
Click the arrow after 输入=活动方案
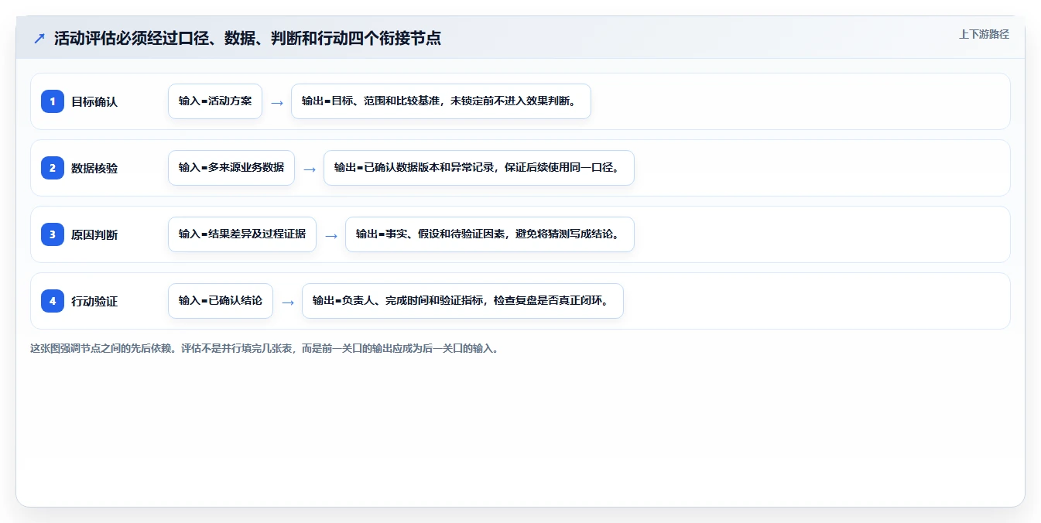pos(277,102)
